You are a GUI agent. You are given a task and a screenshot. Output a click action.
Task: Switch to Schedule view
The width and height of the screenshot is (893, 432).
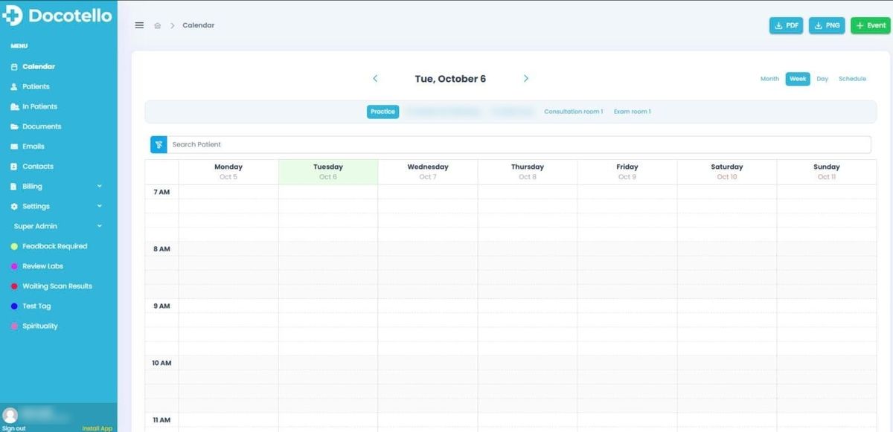tap(852, 79)
